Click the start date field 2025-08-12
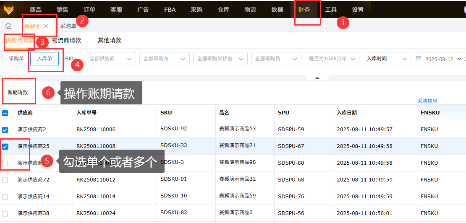 point(439,59)
